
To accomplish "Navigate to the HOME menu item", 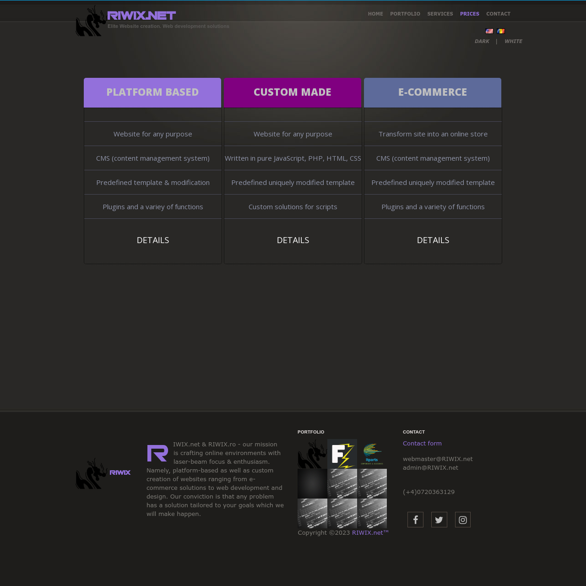I will click(375, 14).
